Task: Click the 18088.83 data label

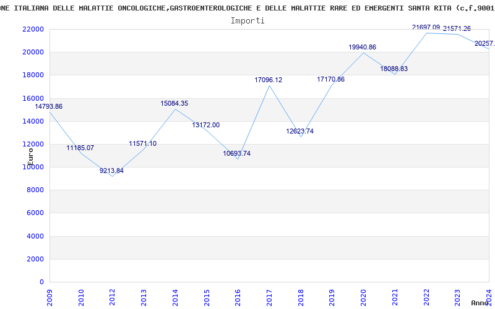Action: pyautogui.click(x=394, y=69)
